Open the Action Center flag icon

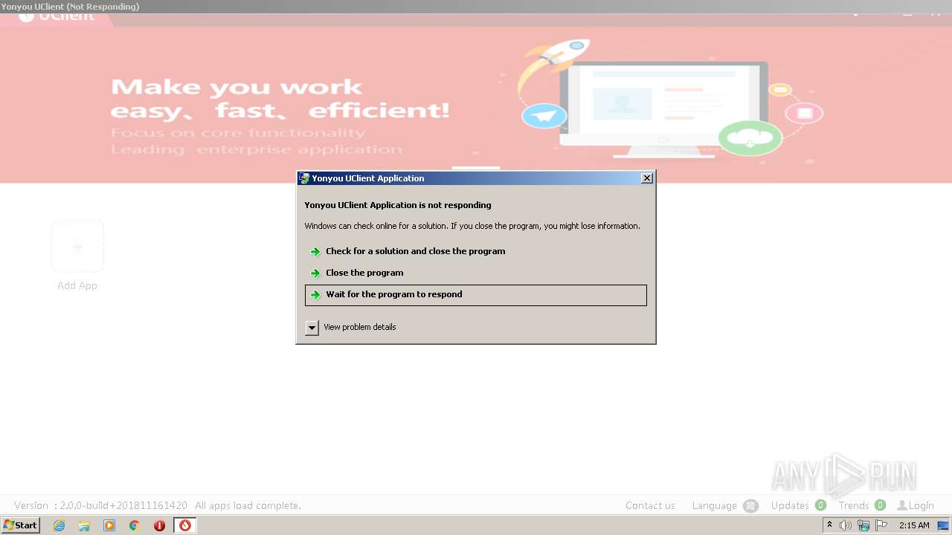(881, 525)
